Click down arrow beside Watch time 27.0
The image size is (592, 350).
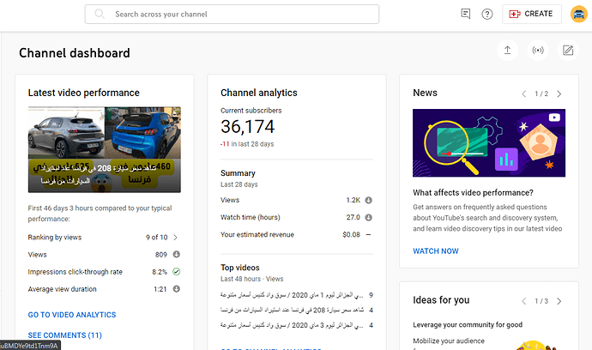(368, 218)
